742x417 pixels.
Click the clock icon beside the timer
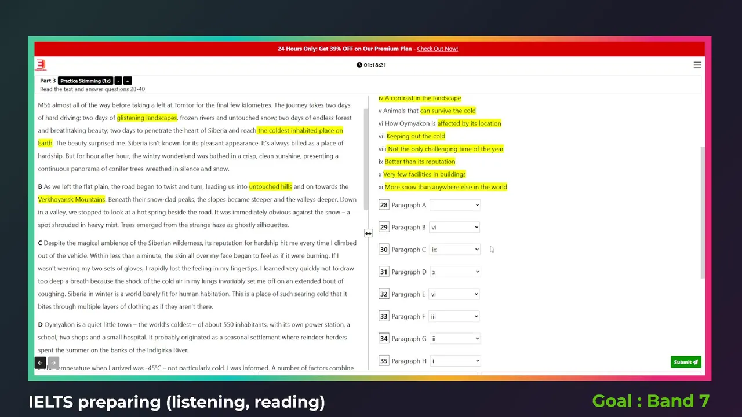pos(359,65)
